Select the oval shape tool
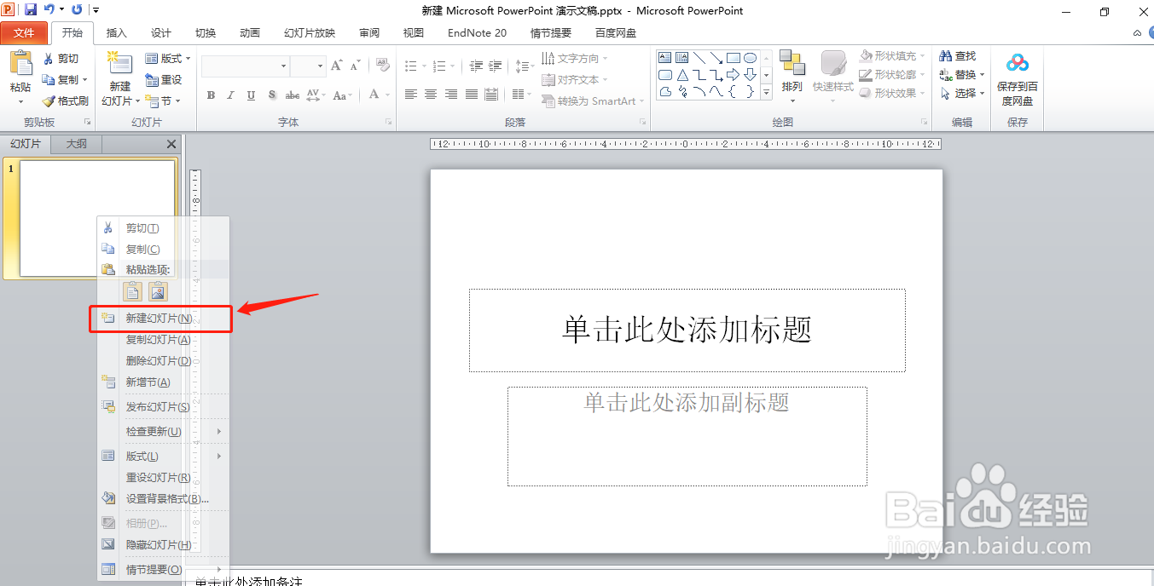 tap(751, 57)
